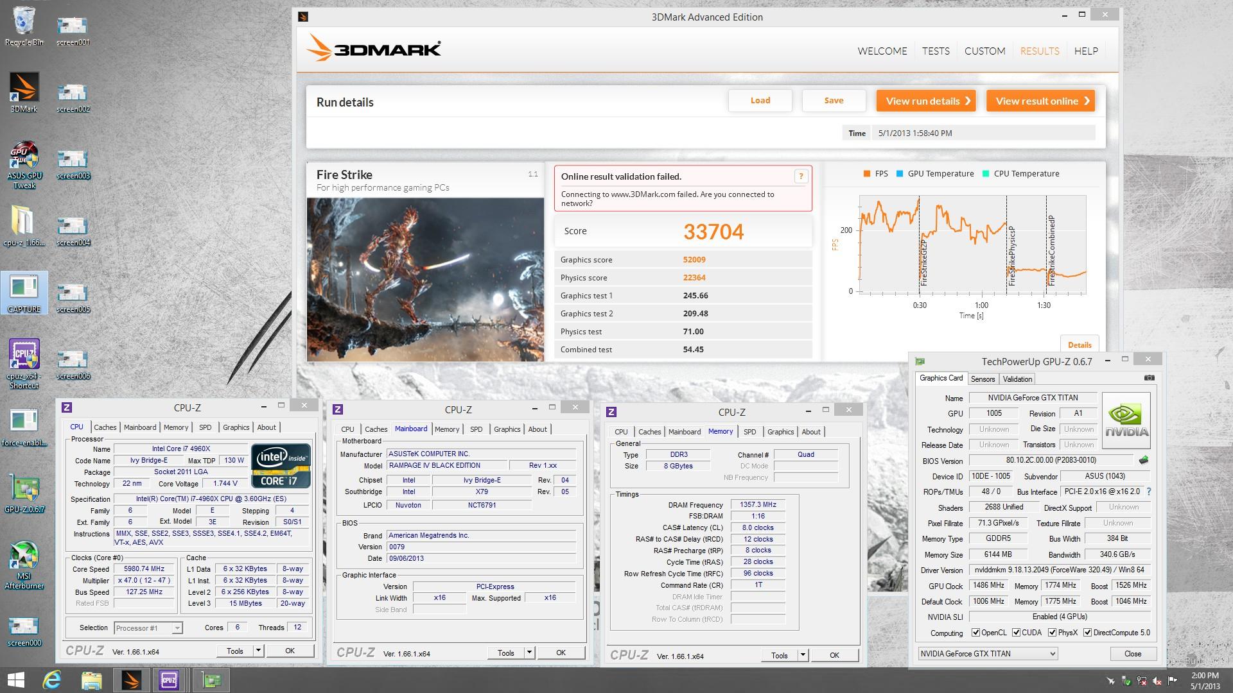Expand Tools arrow in CPU-Z CPU window

258,651
